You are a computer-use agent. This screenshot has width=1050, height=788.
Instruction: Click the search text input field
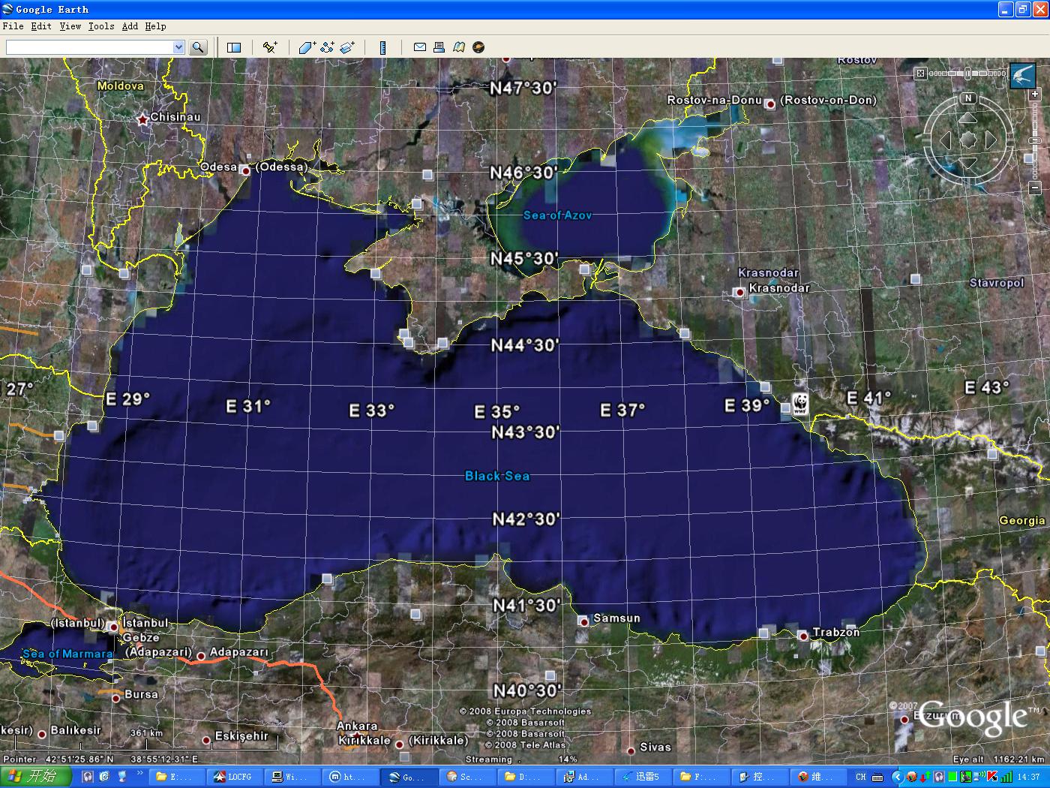89,47
